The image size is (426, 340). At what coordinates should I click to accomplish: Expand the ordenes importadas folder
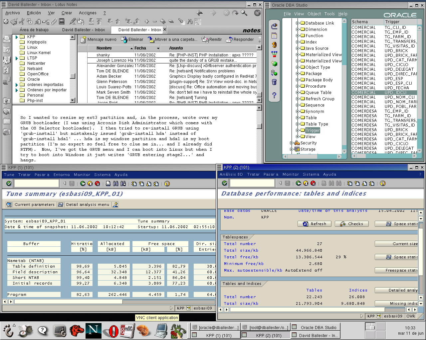[x=17, y=85]
